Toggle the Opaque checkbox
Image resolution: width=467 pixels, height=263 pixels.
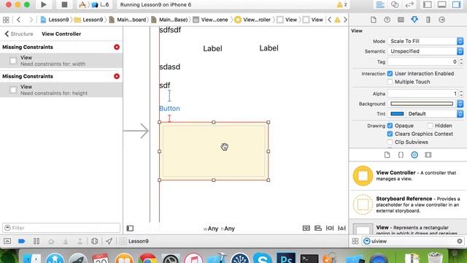click(x=390, y=126)
